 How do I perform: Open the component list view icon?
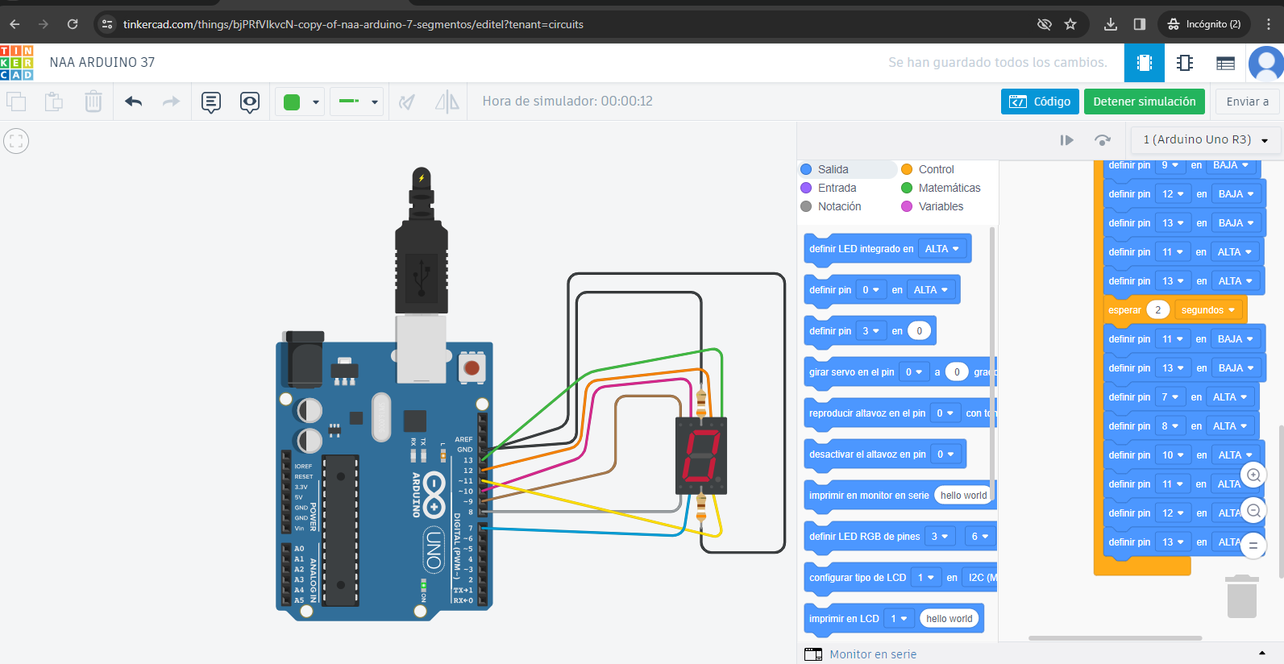tap(1225, 63)
